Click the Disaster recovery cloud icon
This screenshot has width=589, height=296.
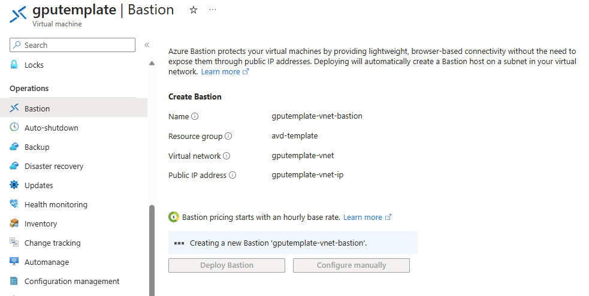[x=14, y=165]
